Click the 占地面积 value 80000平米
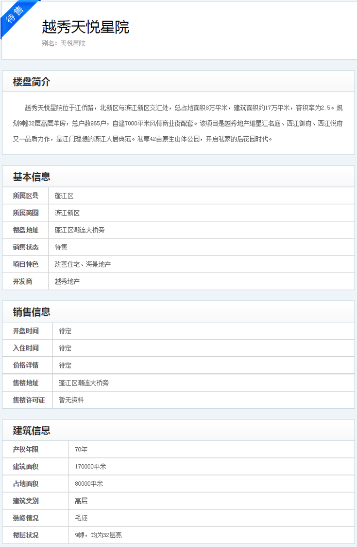Image resolution: width=357 pixels, height=547 pixels. 89,484
